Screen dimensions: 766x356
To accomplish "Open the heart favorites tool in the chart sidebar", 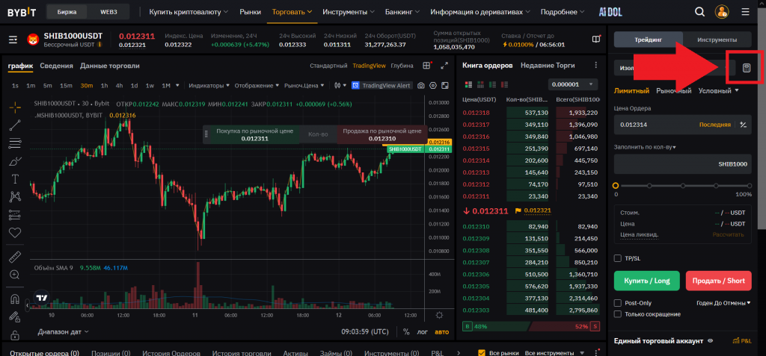I will pos(15,233).
